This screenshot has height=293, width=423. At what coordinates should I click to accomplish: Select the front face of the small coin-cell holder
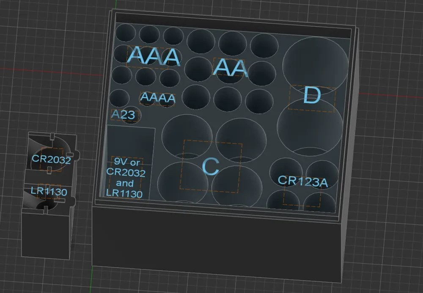tap(46, 235)
